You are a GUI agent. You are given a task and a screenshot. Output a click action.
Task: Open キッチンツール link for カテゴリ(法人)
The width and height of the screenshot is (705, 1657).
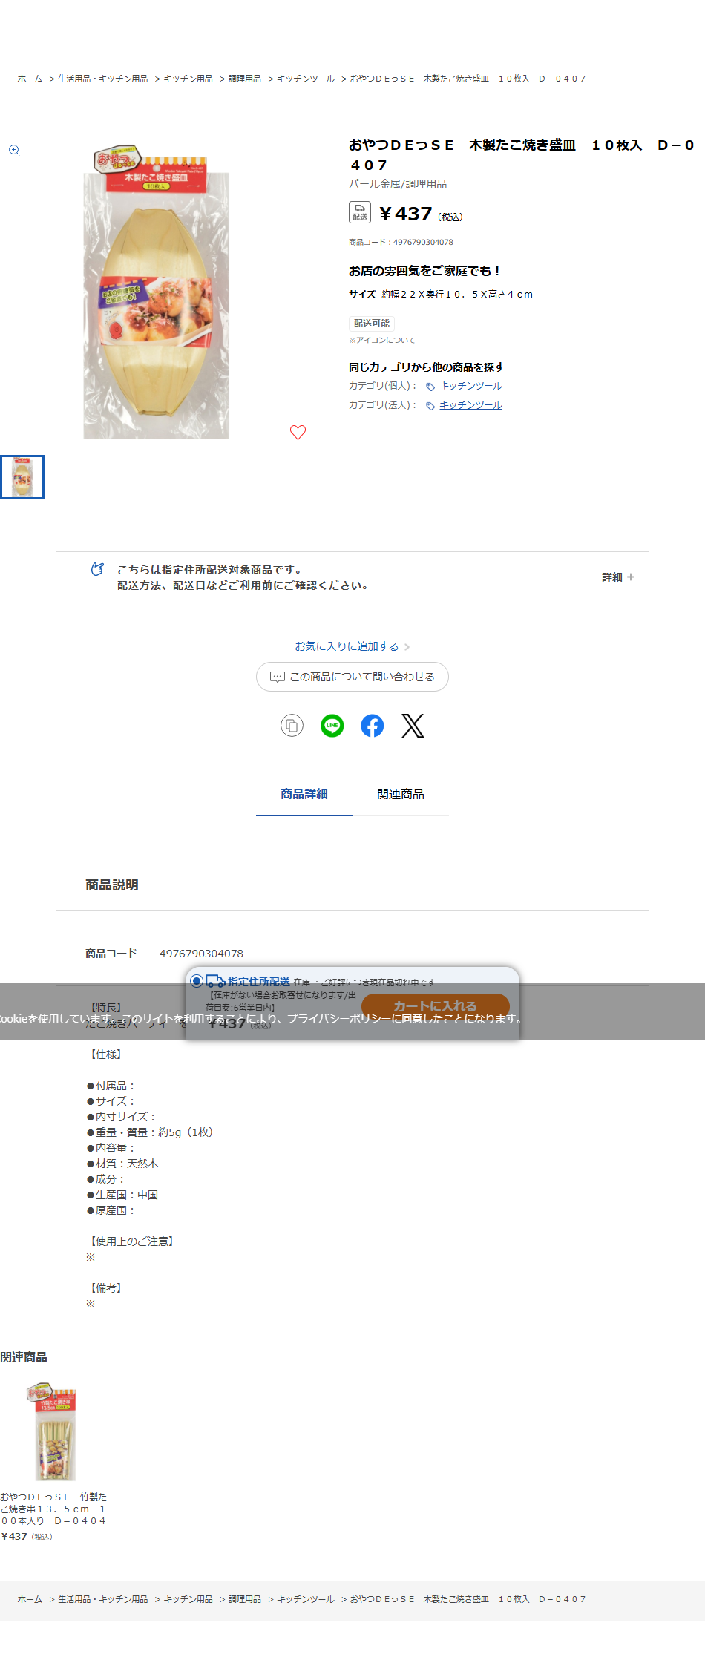470,405
